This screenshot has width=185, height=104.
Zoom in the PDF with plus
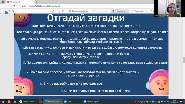tap(53, 11)
